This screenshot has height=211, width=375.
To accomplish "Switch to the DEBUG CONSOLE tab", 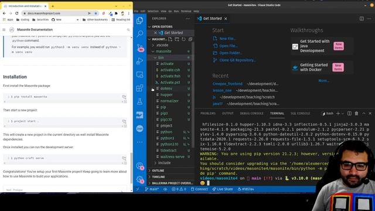I will [251, 113].
